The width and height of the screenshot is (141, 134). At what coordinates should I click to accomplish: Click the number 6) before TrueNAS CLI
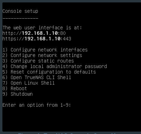[5, 77]
